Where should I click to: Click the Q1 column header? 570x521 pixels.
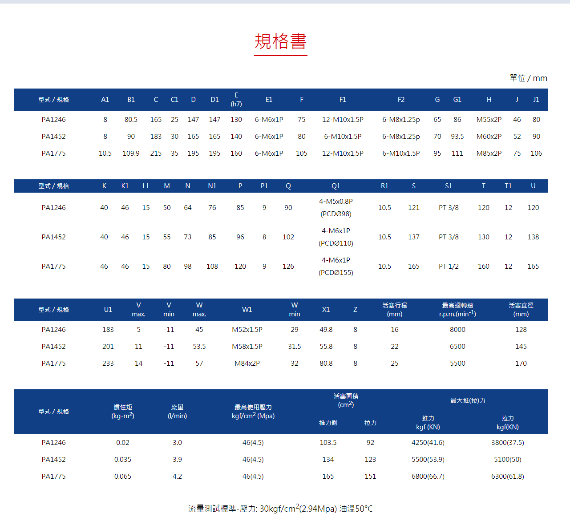336,186
